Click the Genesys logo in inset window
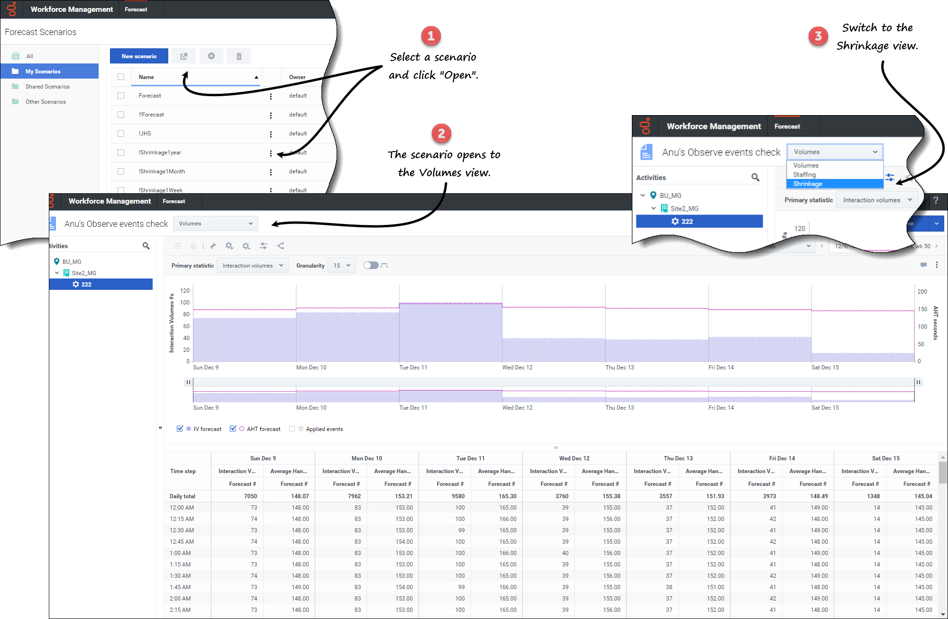948x619 pixels. 645,126
